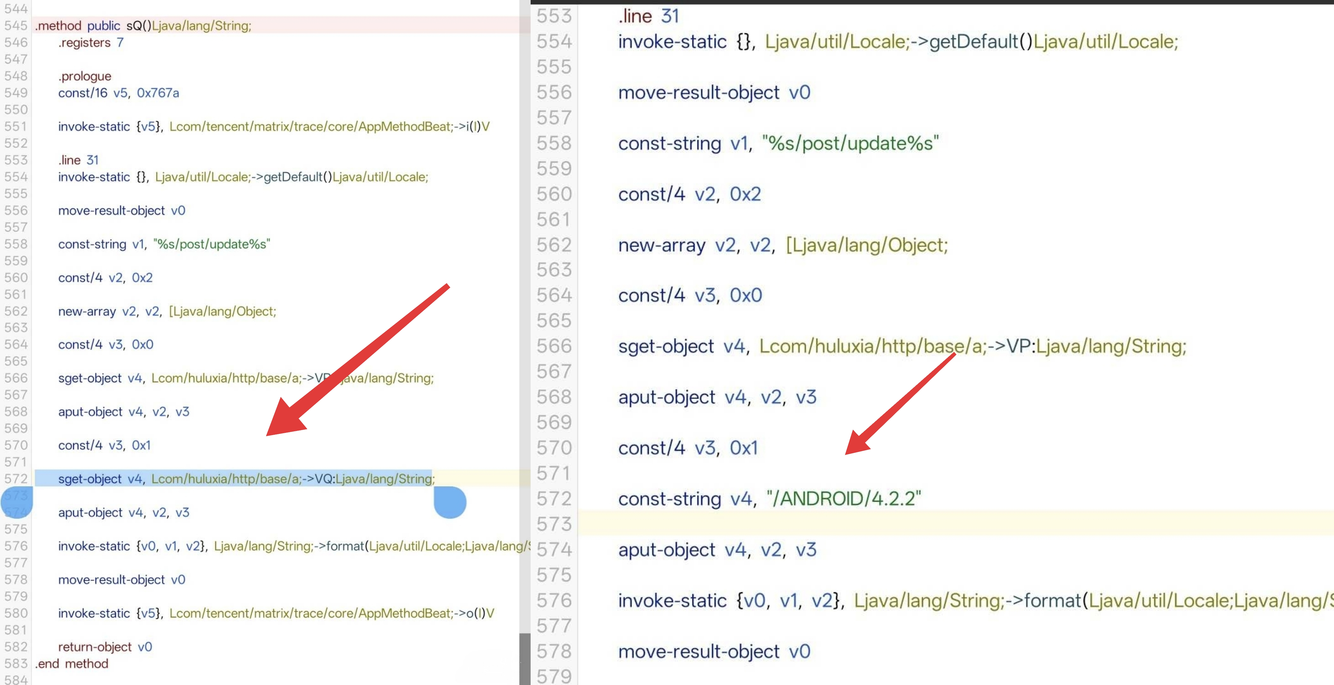
Task: Click the .end method line
Action: coord(71,663)
